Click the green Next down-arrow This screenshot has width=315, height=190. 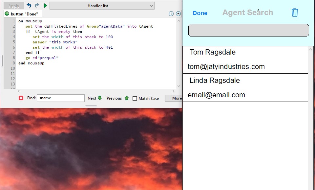click(100, 98)
